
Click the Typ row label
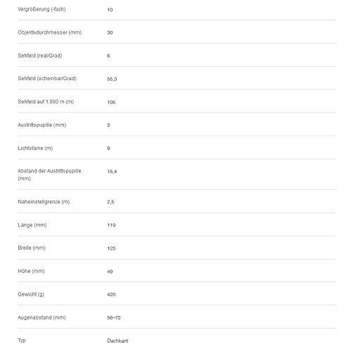click(x=22, y=341)
